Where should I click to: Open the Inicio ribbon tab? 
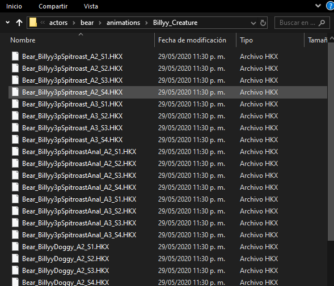(14, 6)
